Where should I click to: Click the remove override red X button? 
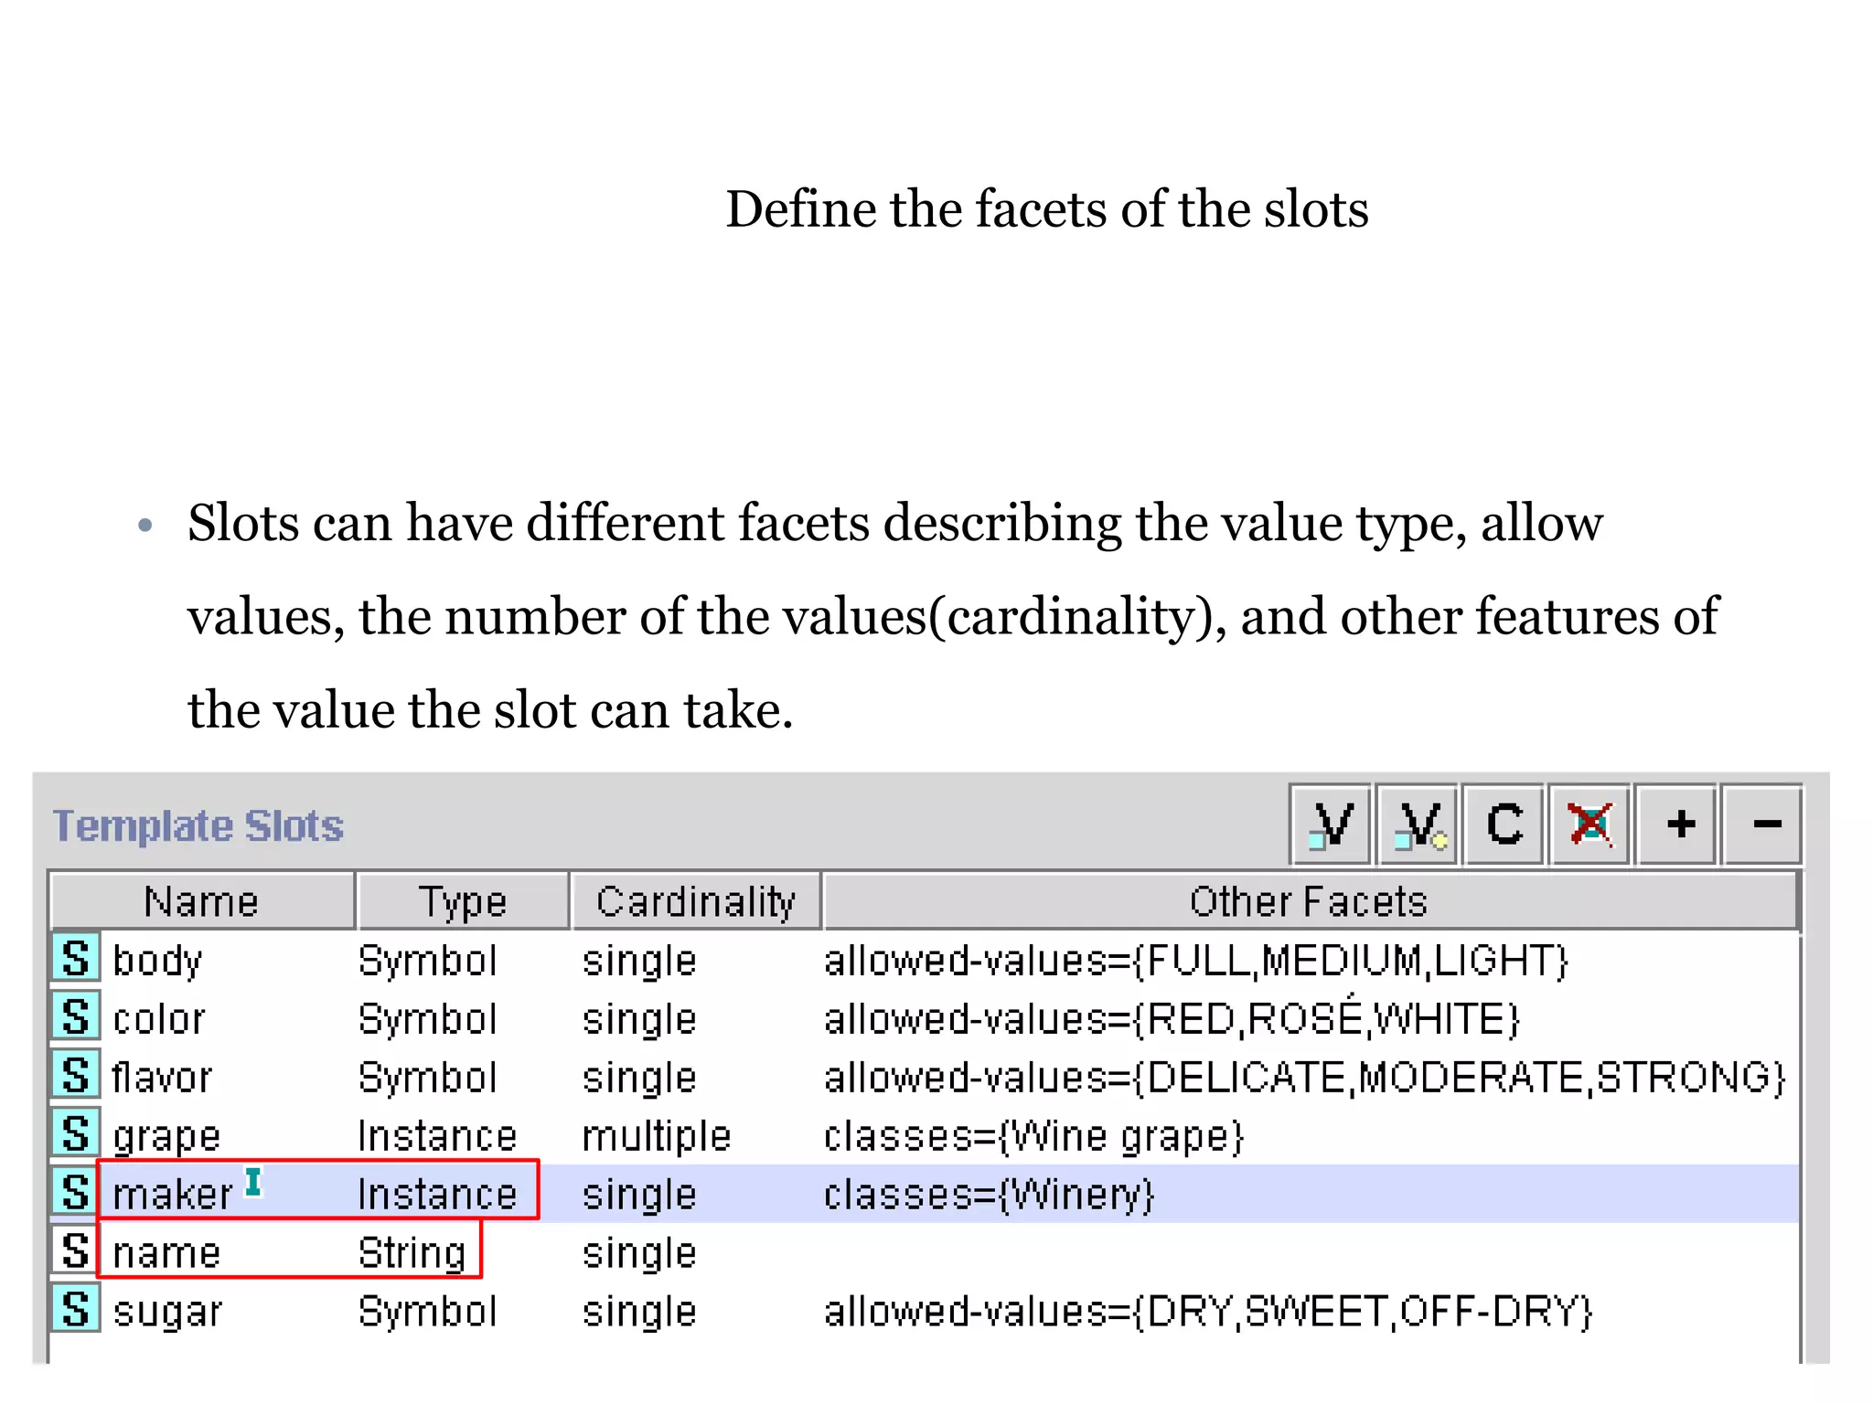pyautogui.click(x=1589, y=824)
